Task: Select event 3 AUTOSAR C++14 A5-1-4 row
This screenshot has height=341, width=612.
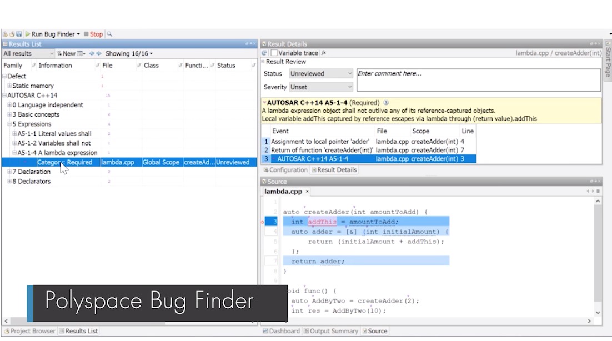Action: point(368,159)
